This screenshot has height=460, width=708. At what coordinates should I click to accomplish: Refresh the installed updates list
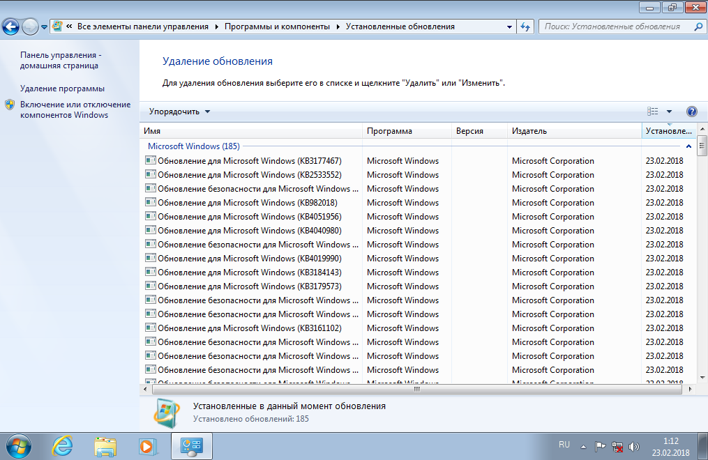pos(525,26)
